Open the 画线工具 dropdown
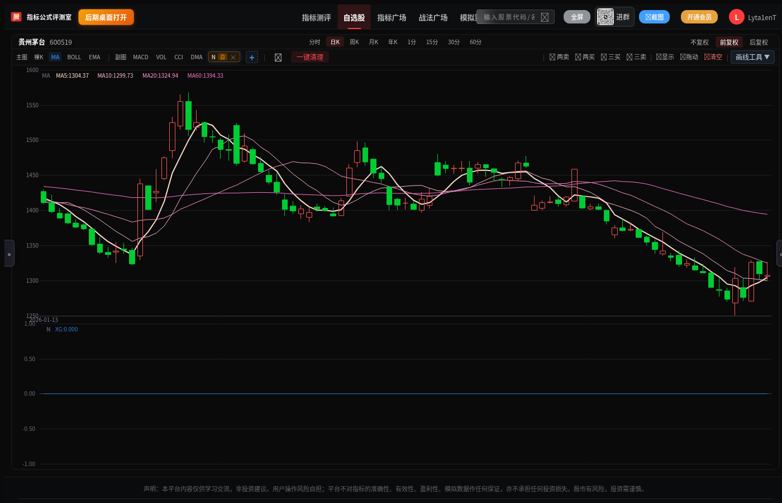Screen dimensions: 782x503 752,57
